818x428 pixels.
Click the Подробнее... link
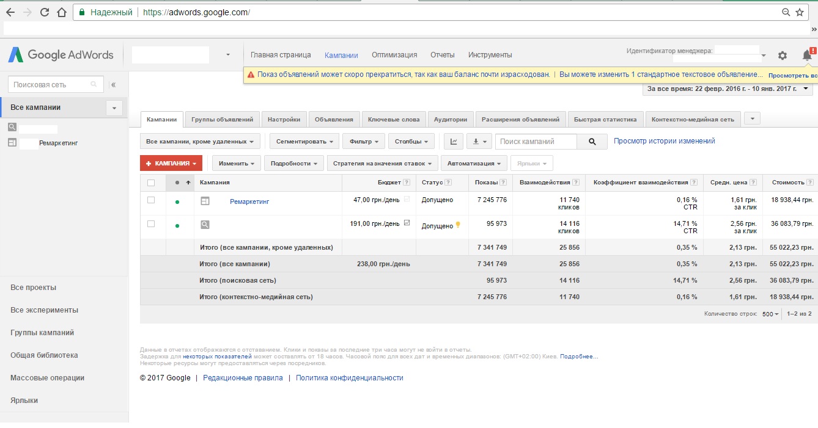[x=579, y=357]
